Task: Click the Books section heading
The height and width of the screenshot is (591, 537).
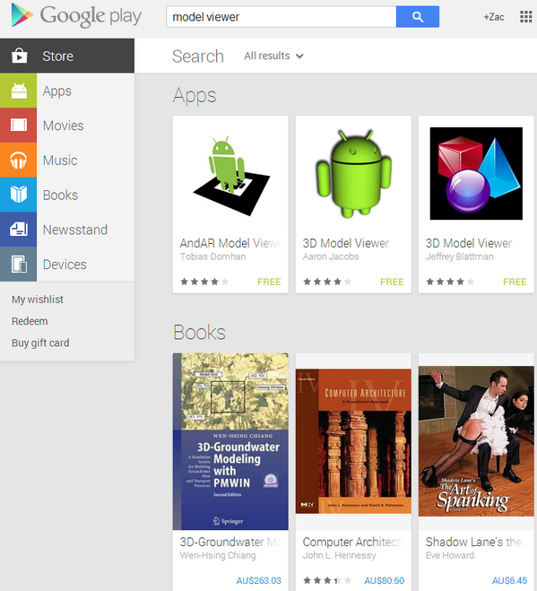Action: 199,333
